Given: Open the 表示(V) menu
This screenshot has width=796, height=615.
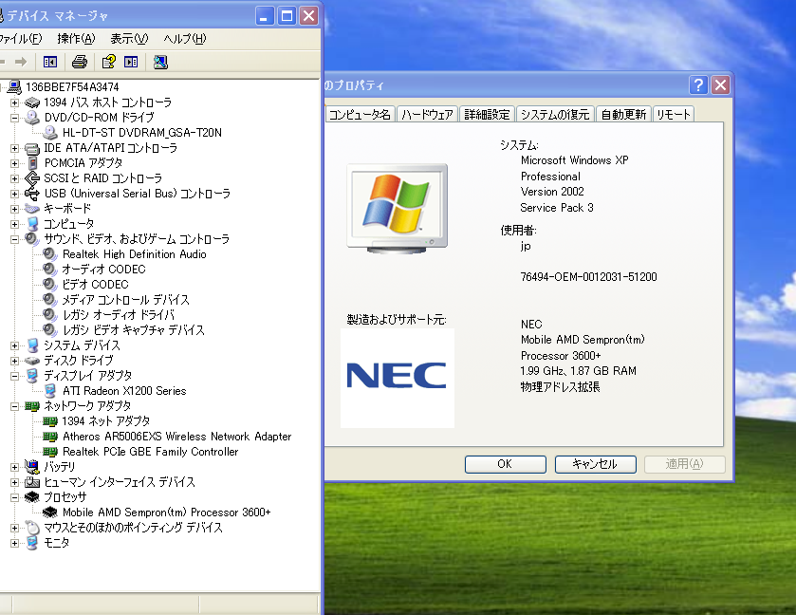Looking at the screenshot, I should [x=129, y=39].
